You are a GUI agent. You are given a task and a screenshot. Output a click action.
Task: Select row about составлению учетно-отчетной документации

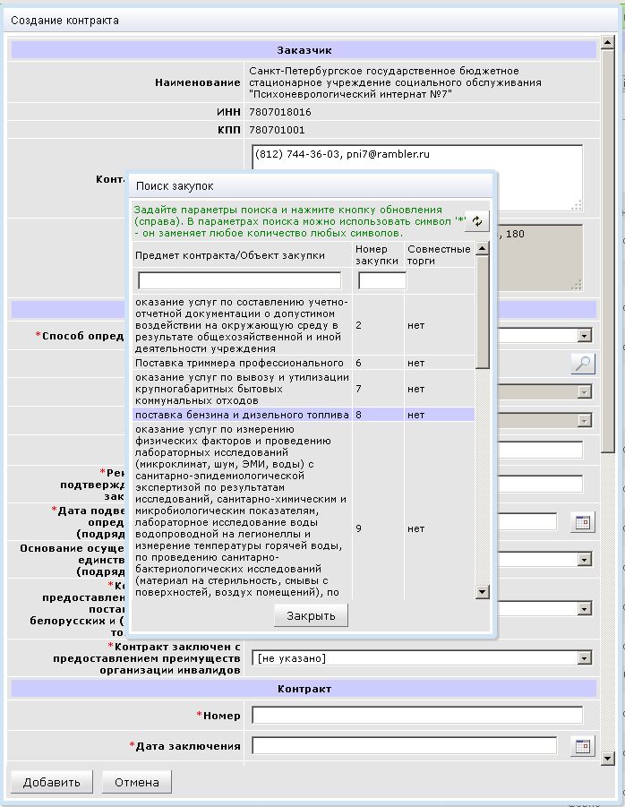304,325
